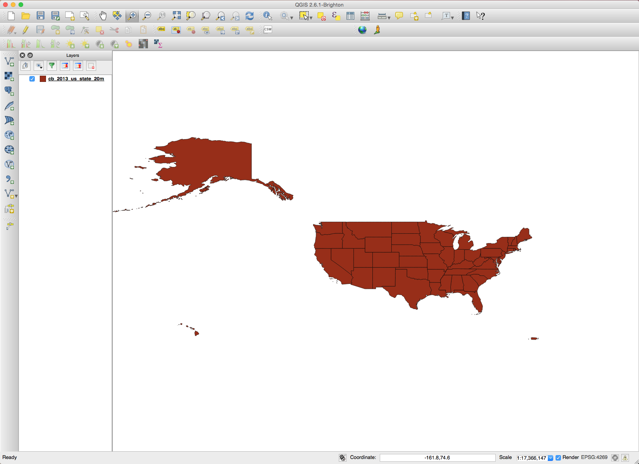Viewport: 639px width, 464px height.
Task: Open the Help Contents book icon
Action: click(x=466, y=16)
